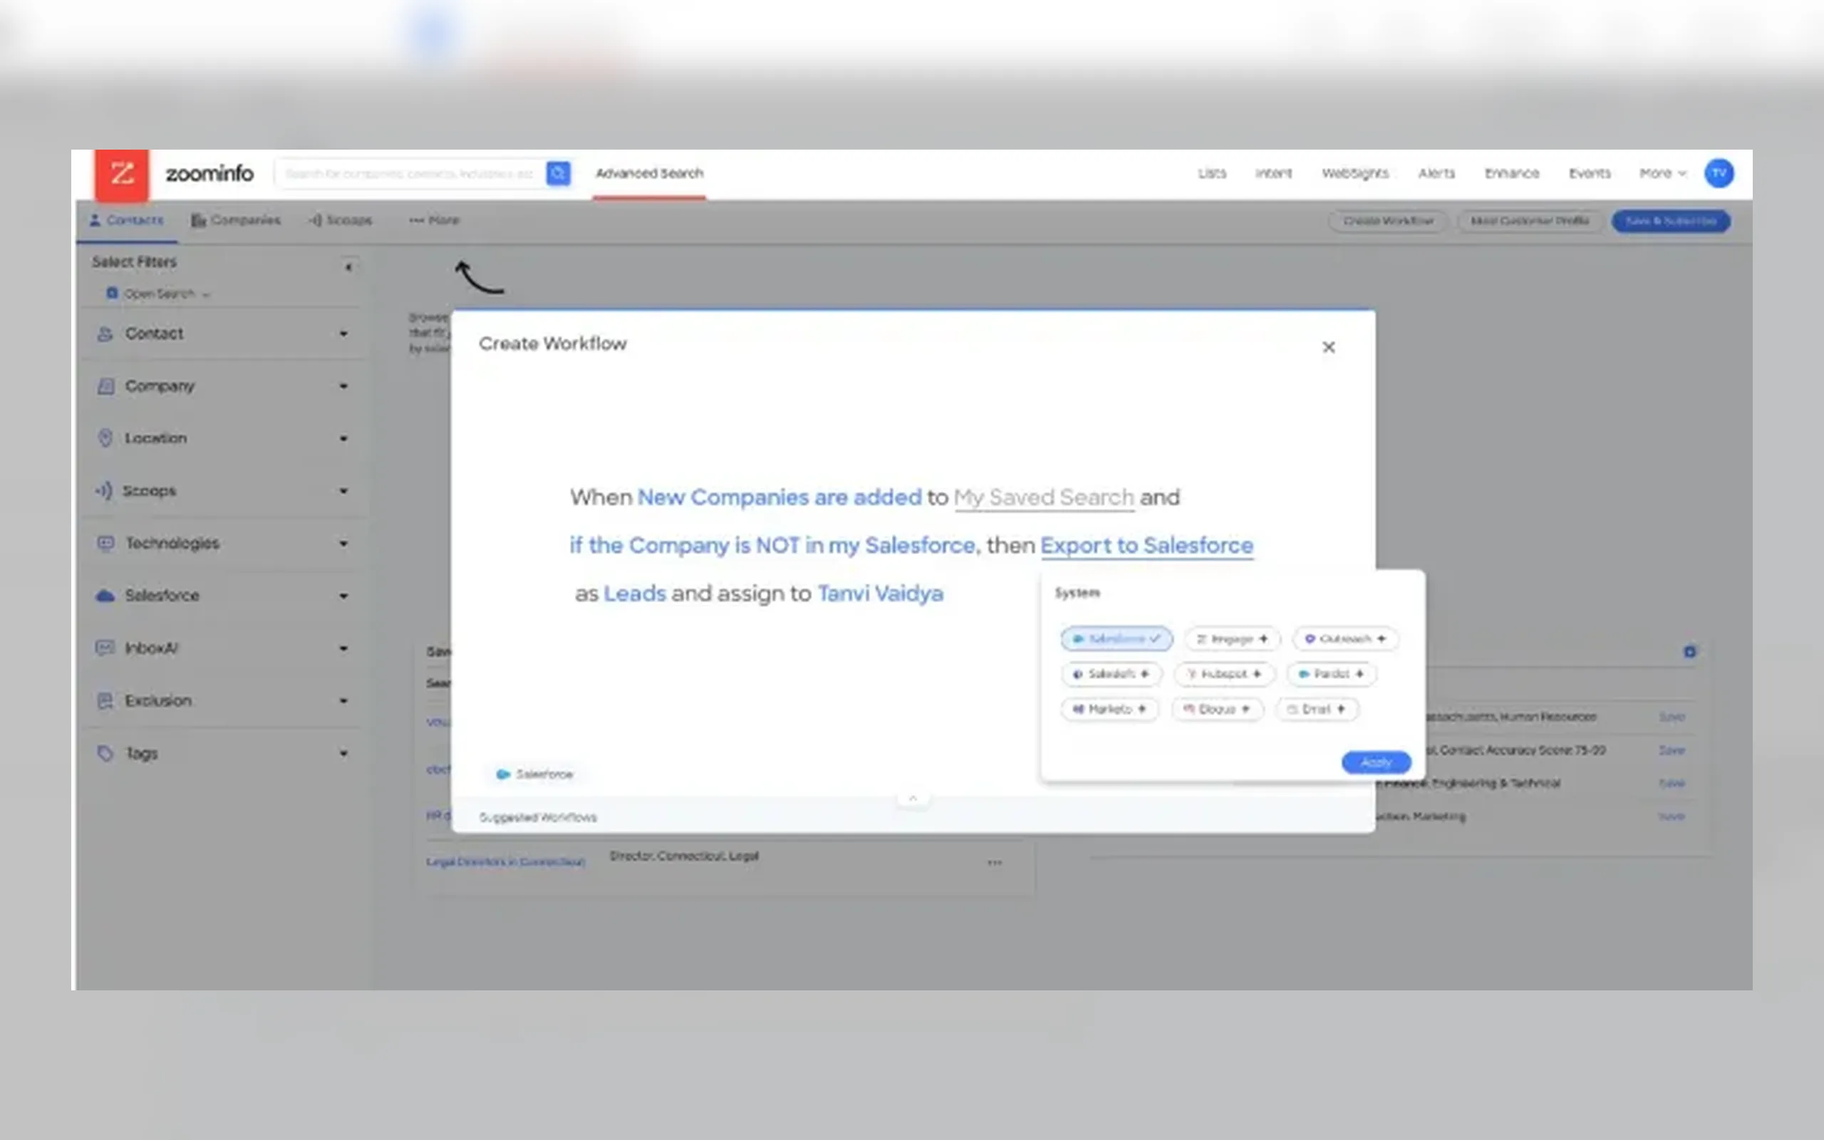The height and width of the screenshot is (1140, 1824).
Task: Switch to the Companies tab
Action: pos(235,220)
